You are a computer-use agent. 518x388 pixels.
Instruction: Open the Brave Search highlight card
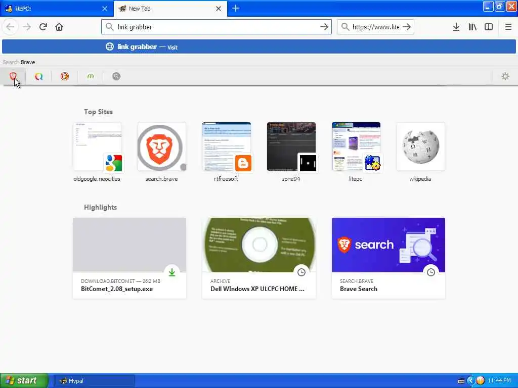[x=388, y=258]
